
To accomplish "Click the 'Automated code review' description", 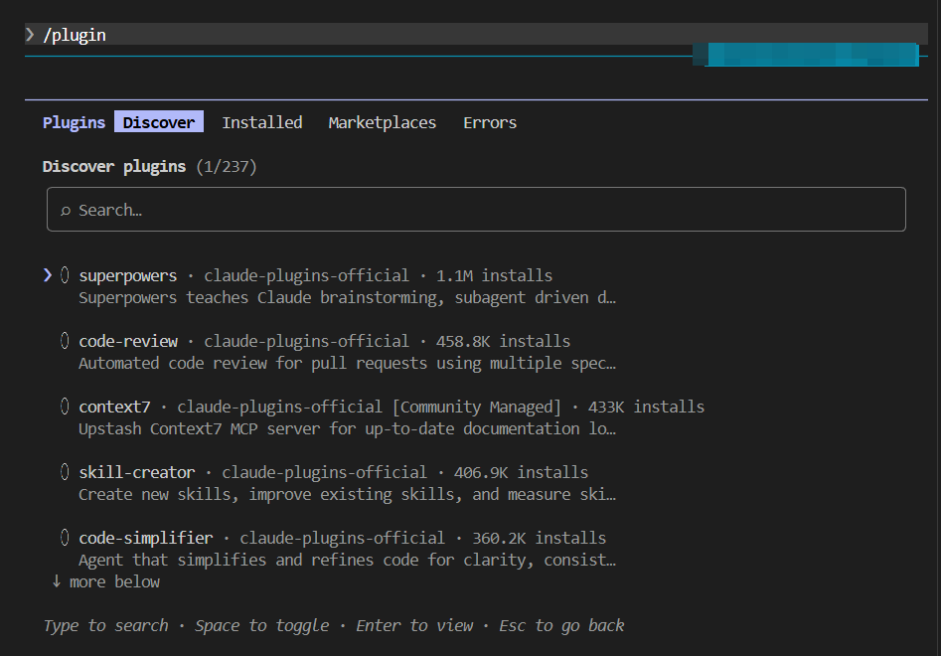I will [348, 363].
